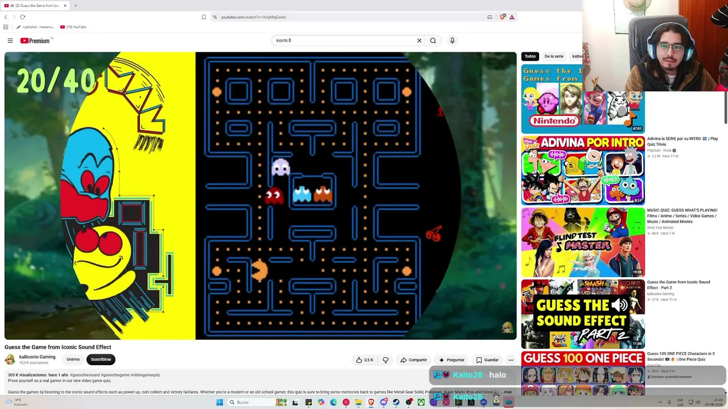Show hidden system tray icons
The image size is (728, 409).
pos(660,402)
